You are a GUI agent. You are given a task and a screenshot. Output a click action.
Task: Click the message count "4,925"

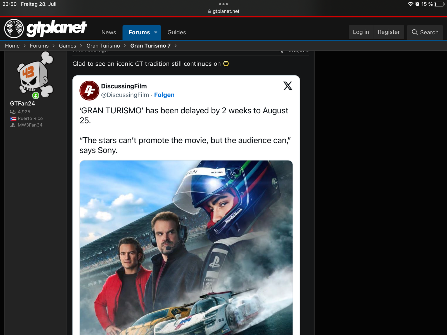(24, 112)
